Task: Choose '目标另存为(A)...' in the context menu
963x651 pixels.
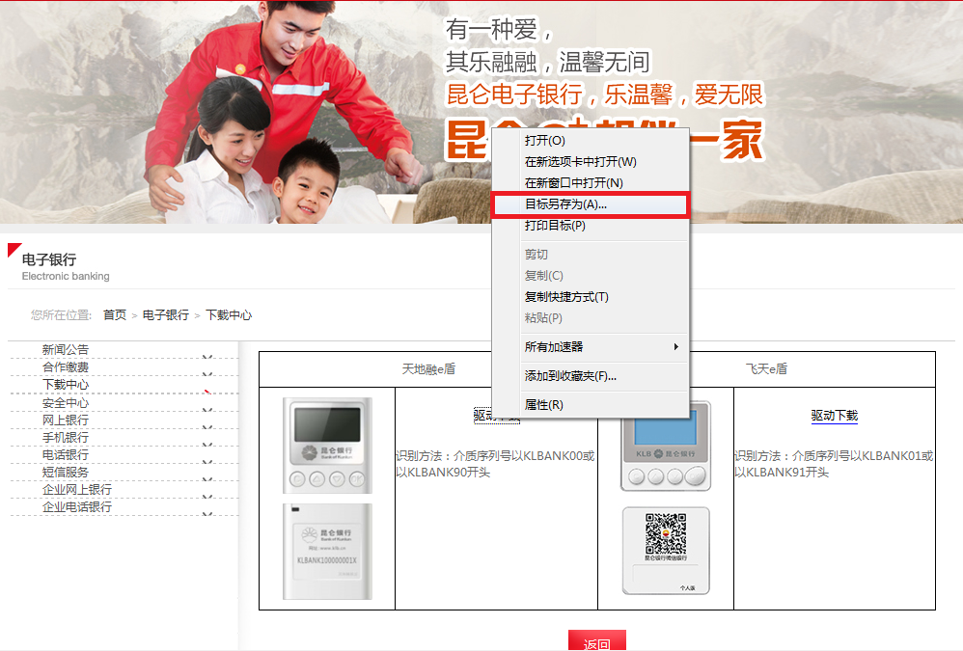Action: coord(565,204)
